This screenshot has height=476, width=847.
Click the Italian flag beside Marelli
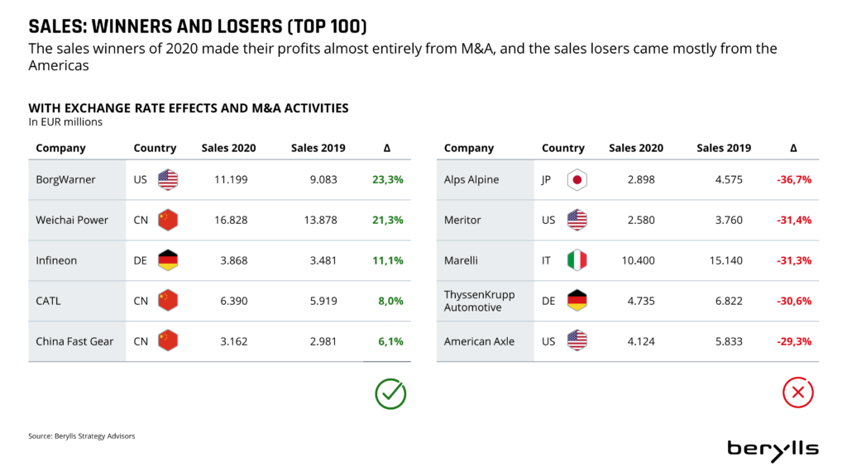[x=577, y=260]
